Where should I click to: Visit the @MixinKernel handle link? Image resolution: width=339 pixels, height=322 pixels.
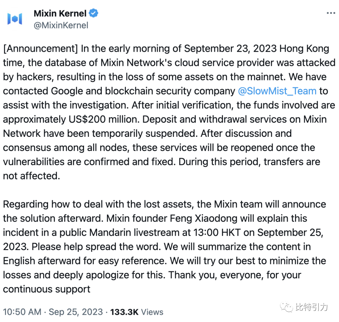[x=61, y=25]
